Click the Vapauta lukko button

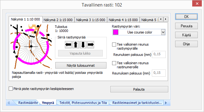80,53
